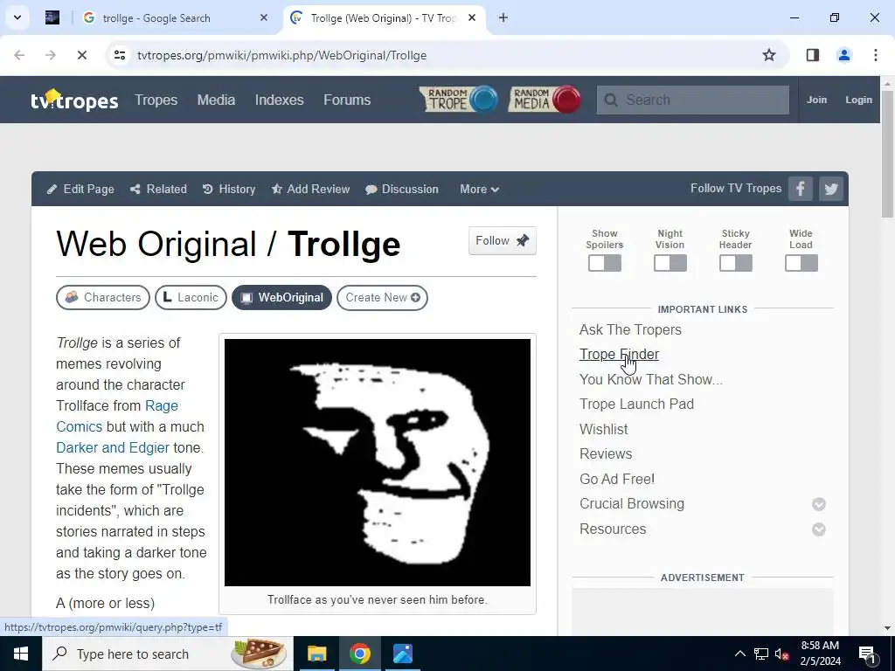Screen dimensions: 895x671
Task: Select the Characters subpage tab
Action: click(103, 297)
